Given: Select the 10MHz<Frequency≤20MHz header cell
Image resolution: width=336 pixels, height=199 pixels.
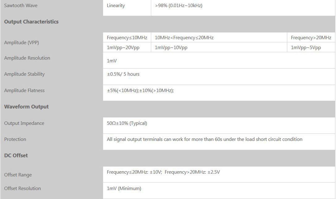Looking at the screenshot, I should click(x=184, y=38).
